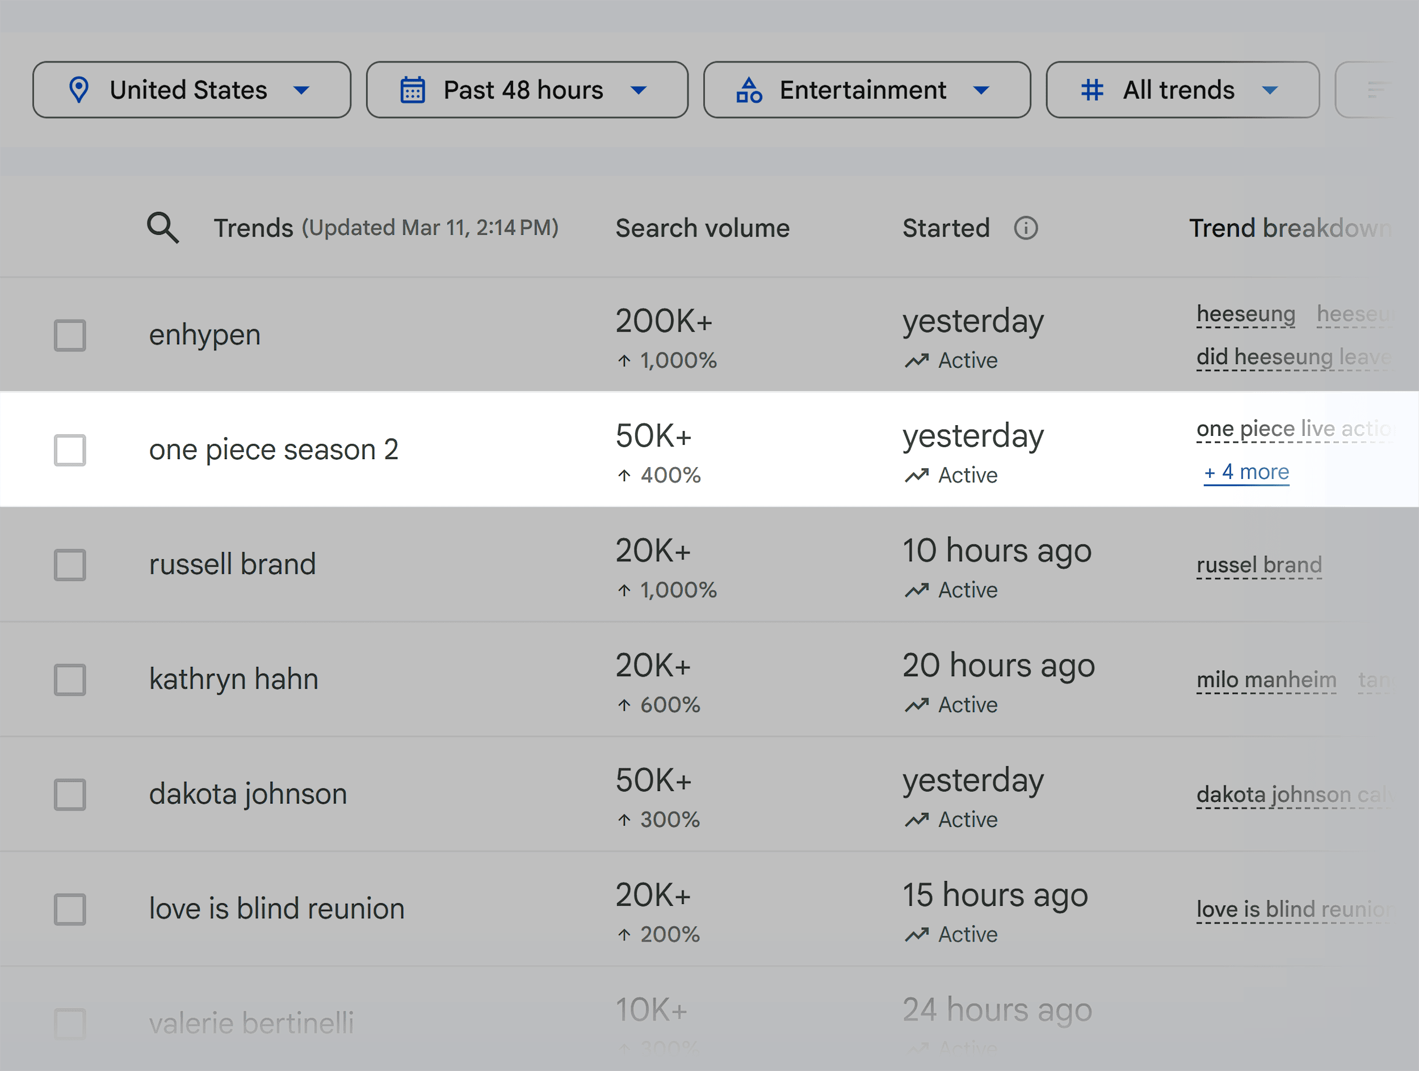
Task: Open the 'milo manheim' breakdown link
Action: (1266, 679)
